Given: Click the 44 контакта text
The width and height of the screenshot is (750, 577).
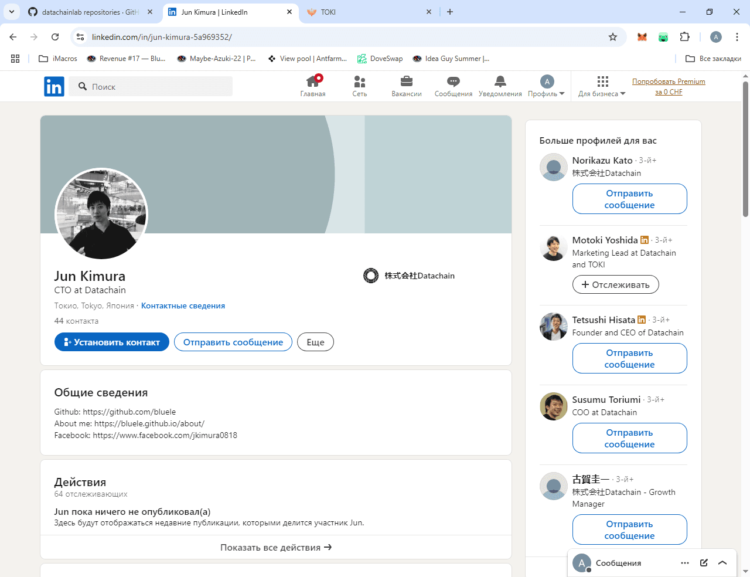Looking at the screenshot, I should point(76,321).
